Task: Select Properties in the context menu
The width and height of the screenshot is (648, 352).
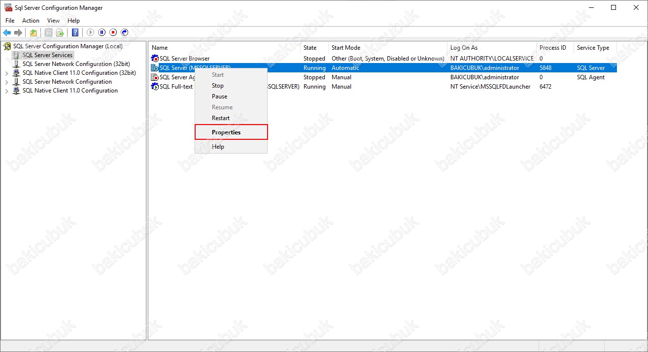Action: (x=226, y=132)
